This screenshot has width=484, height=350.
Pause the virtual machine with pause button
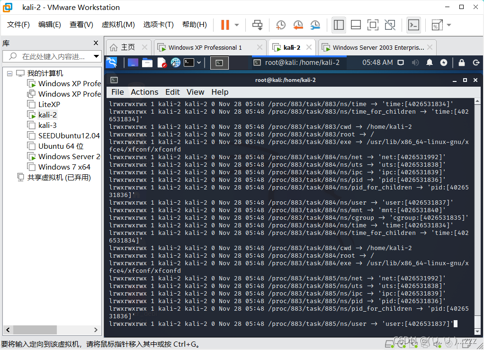(225, 25)
